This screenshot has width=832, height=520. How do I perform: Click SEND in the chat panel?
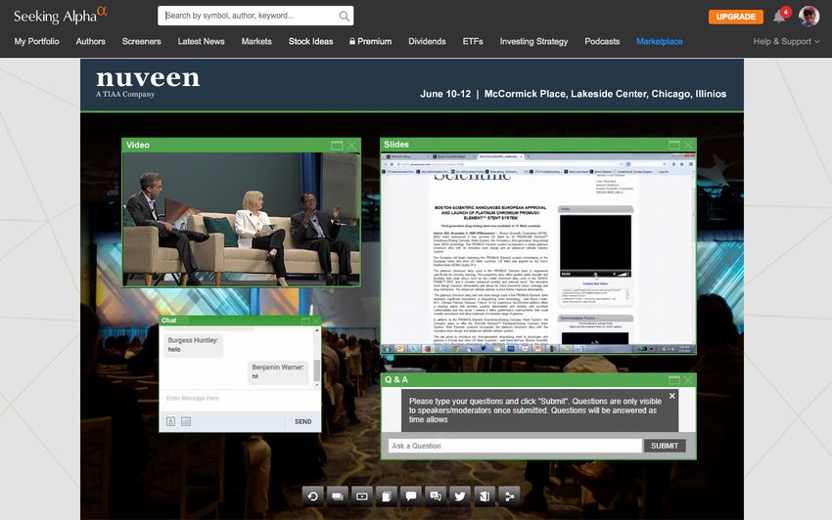click(303, 422)
